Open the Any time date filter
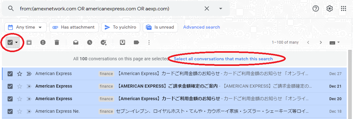The image size is (353, 119). (x=26, y=27)
